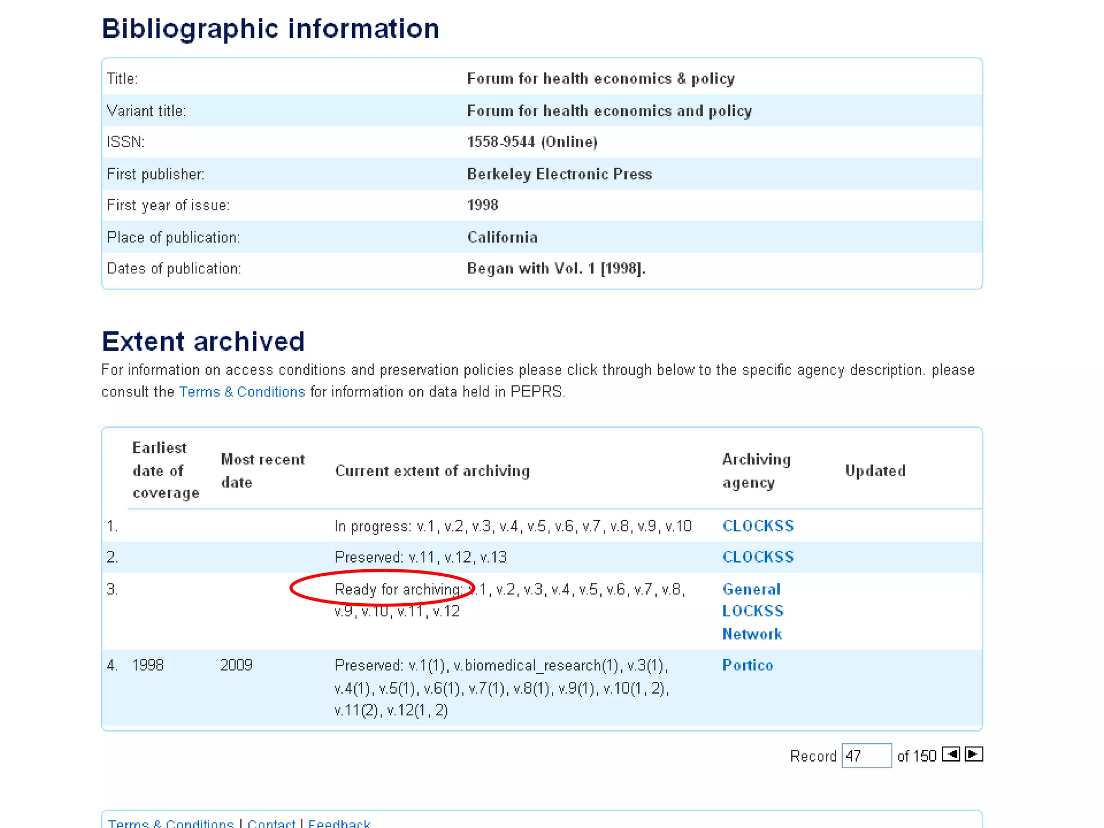Go to the next record arrow
1104x828 pixels.
click(x=974, y=754)
